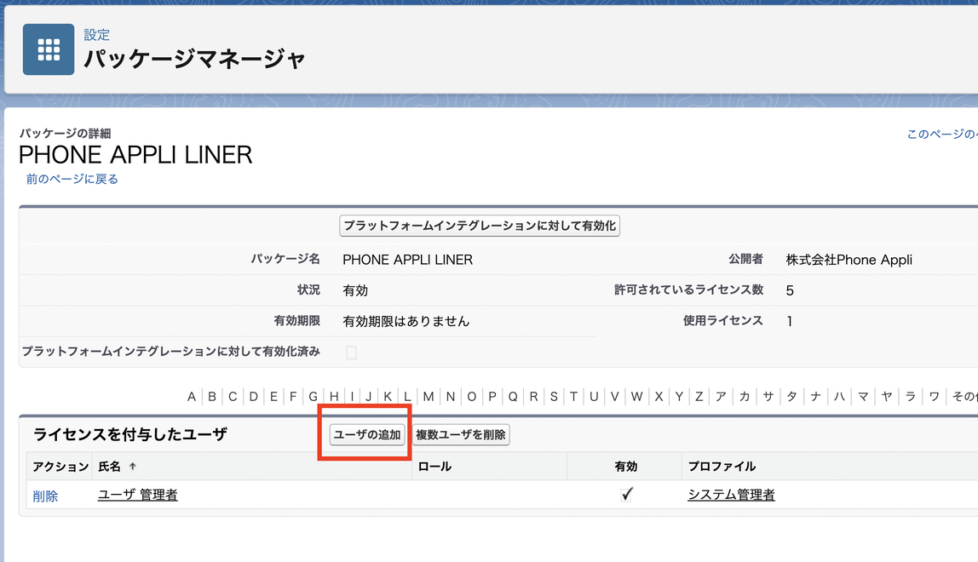Filter users by letter S

click(x=554, y=397)
